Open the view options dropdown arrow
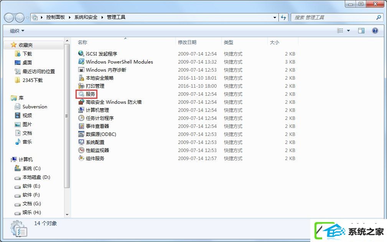 tap(349, 31)
